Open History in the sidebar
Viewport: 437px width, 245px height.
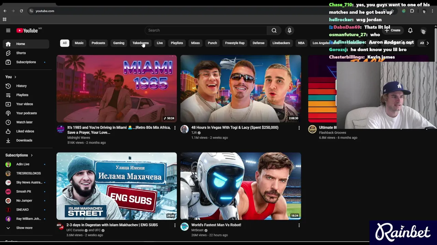tap(26, 86)
